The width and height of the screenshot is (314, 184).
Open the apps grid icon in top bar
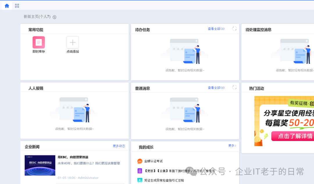tap(17, 5)
